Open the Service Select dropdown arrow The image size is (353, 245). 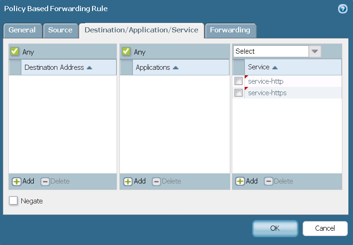coord(315,51)
